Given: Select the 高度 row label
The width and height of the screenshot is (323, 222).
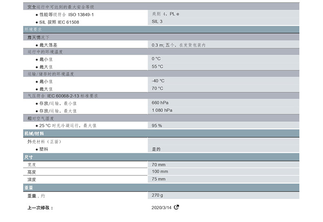Looking at the screenshot, I should (32, 172).
